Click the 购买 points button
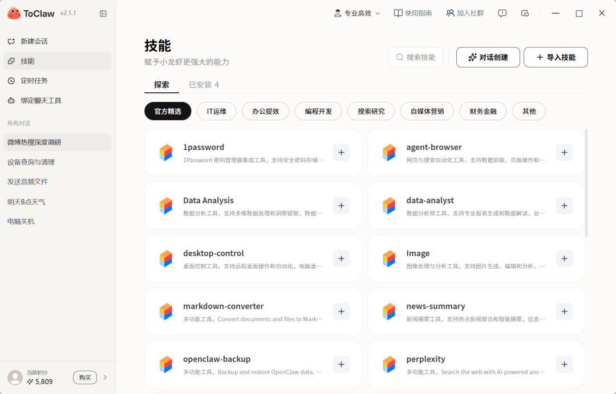The image size is (616, 394). coord(85,377)
